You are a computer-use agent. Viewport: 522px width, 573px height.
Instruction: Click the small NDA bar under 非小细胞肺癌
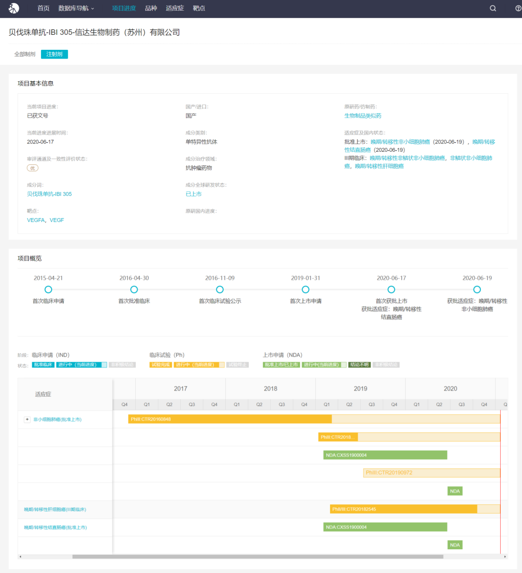tap(455, 491)
